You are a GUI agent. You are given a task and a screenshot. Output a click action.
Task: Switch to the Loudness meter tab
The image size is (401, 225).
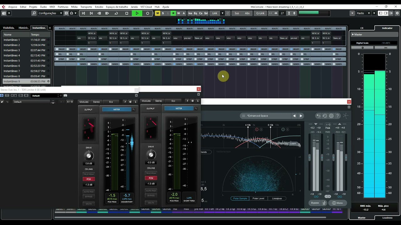pyautogui.click(x=387, y=217)
